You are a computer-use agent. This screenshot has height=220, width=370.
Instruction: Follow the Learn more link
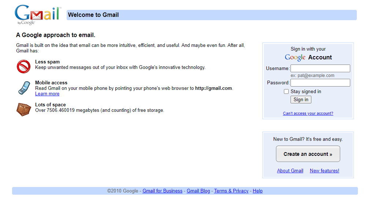(x=47, y=94)
